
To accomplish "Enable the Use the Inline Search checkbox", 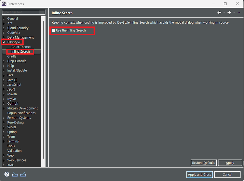I will [53, 30].
